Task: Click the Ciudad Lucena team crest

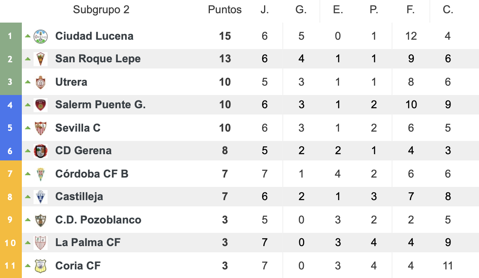Action: click(41, 36)
